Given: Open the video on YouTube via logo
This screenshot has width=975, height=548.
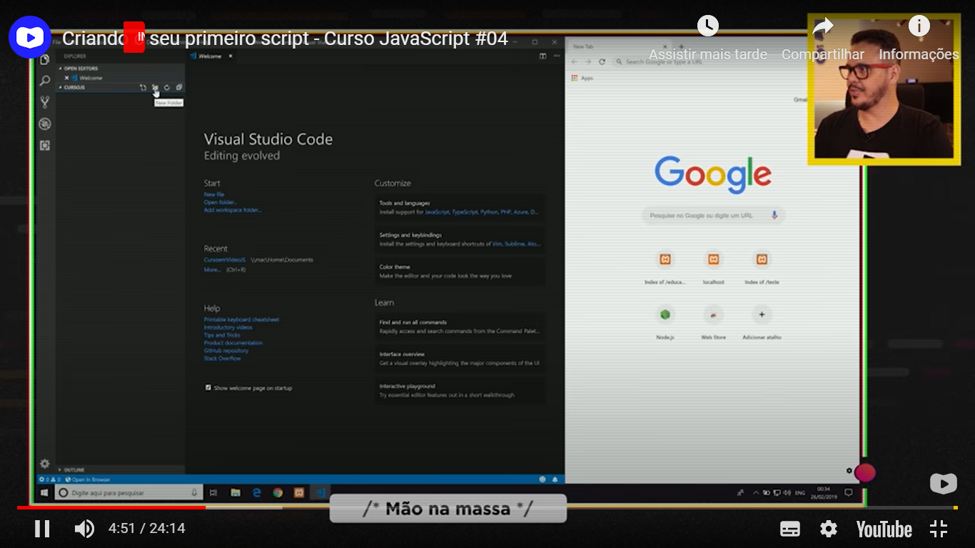Looking at the screenshot, I should [884, 529].
